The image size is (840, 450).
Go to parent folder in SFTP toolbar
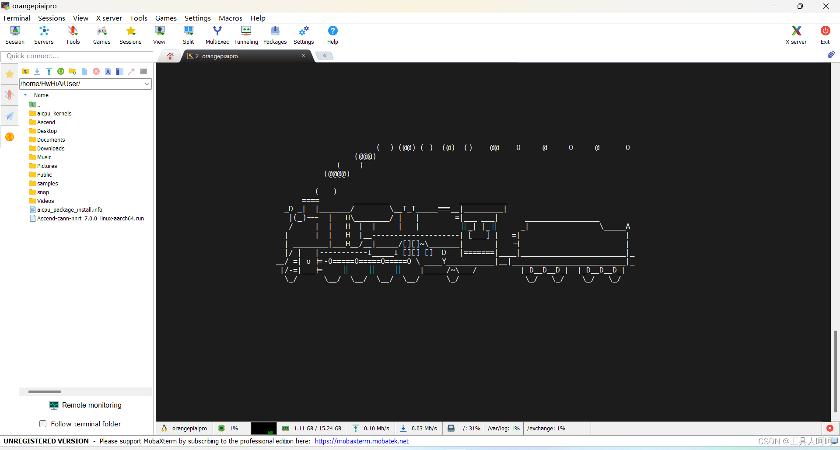(x=25, y=71)
